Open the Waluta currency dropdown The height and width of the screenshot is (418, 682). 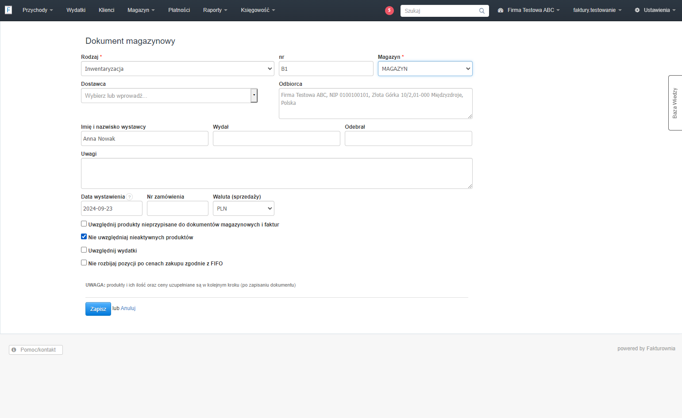(243, 208)
